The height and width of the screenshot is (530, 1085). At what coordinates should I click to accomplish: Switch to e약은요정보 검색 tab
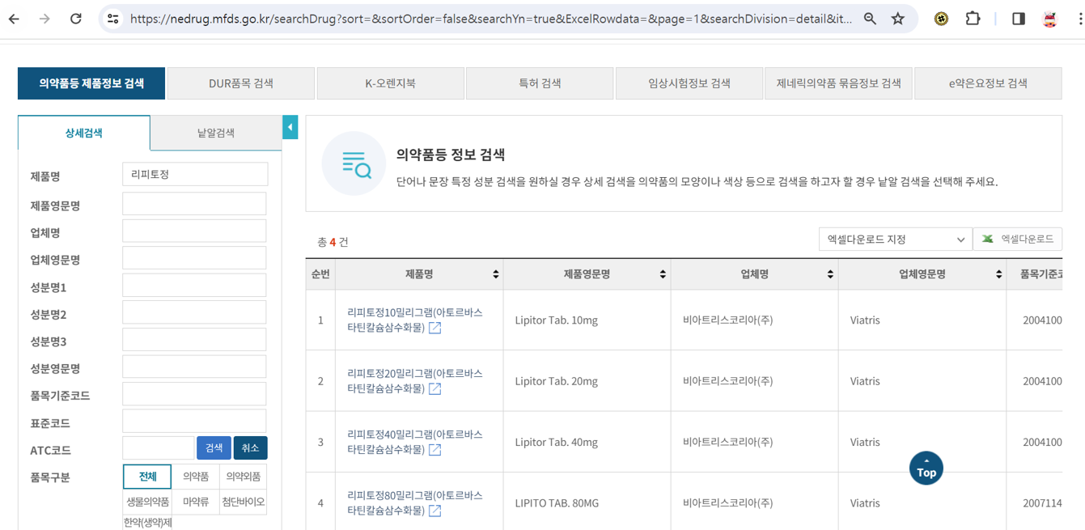coord(988,83)
